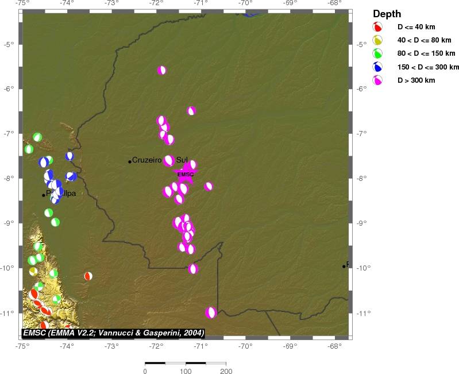Click the "40 < D <= 80 km" legend label
Viewport: 459px width, 374px height.
tap(423, 40)
